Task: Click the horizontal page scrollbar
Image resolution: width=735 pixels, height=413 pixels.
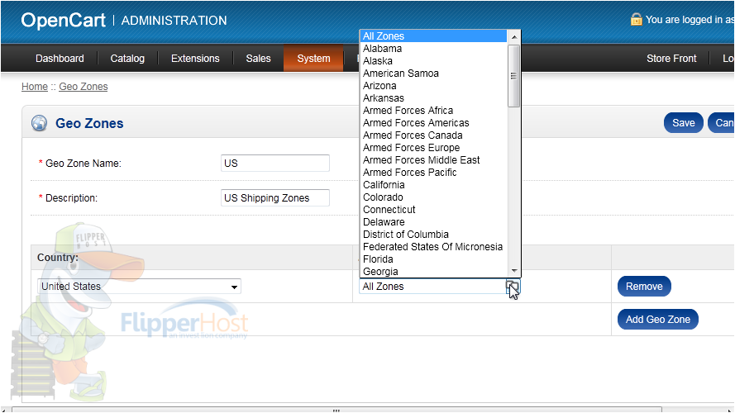Action: pyautogui.click(x=336, y=411)
